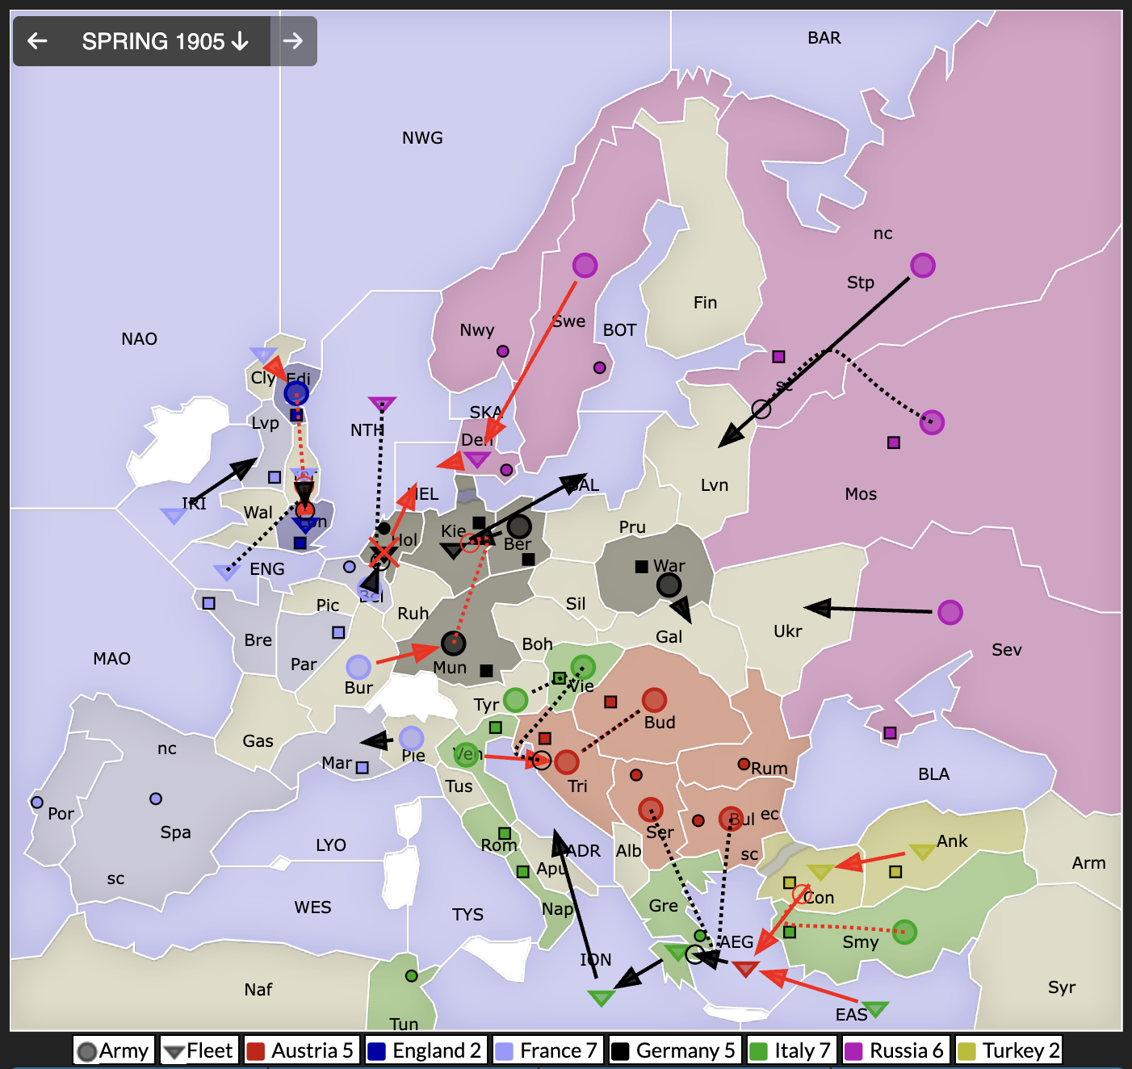Click the Gal territory label
The height and width of the screenshot is (1069, 1132).
(x=669, y=637)
